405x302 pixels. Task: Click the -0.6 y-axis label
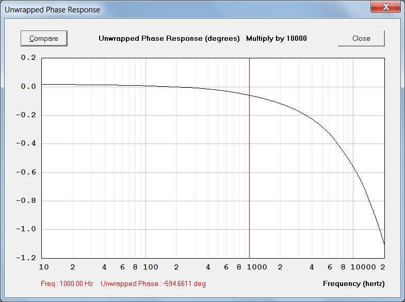coord(26,172)
